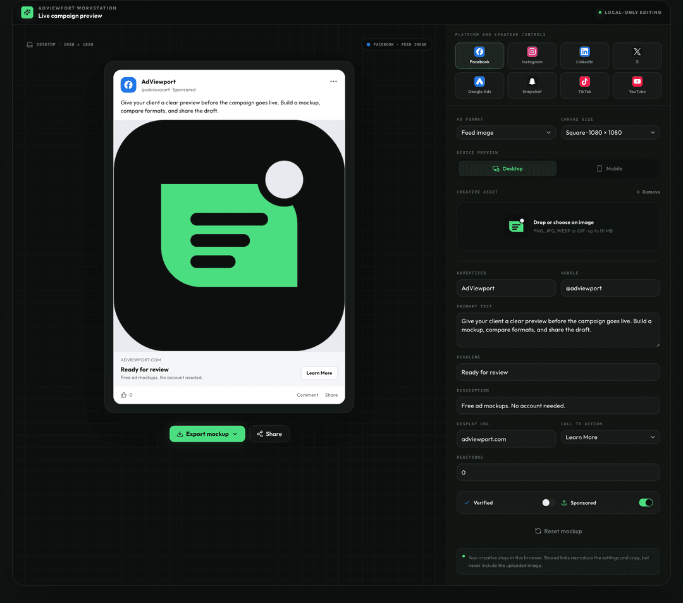This screenshot has width=683, height=603.
Task: Click the Display URL input field
Action: 506,438
